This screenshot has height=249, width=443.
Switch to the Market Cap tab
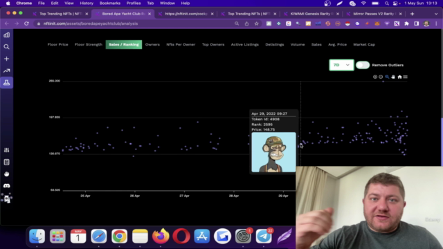pos(364,44)
